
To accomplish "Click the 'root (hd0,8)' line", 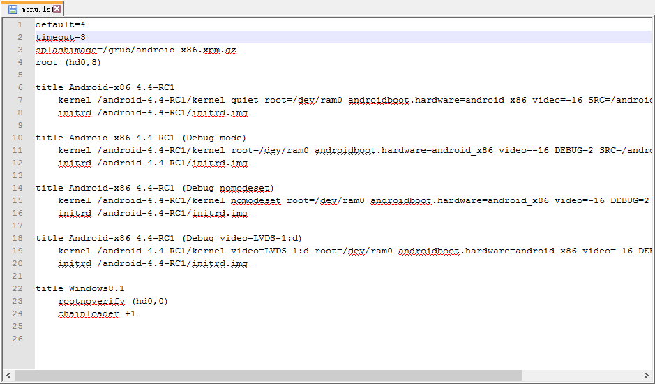I will point(68,62).
